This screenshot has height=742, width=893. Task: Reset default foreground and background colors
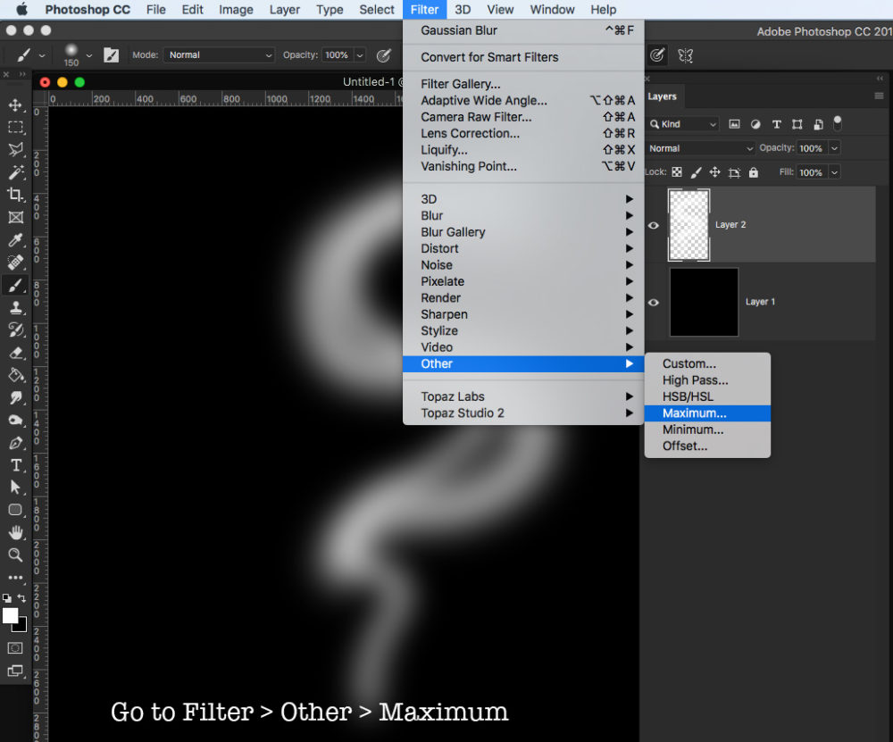click(x=6, y=598)
